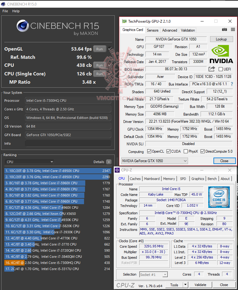This screenshot has height=290, width=238.
Task: Click the Close button in CPU-Z
Action: click(224, 285)
